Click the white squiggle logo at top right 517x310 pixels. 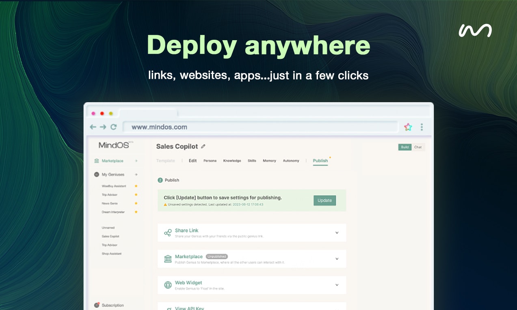tap(475, 31)
